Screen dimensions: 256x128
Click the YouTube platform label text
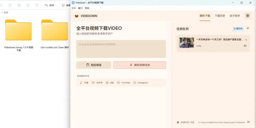126,83
